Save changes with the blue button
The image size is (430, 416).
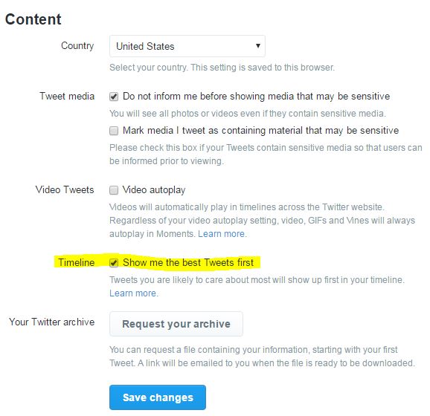pos(158,397)
